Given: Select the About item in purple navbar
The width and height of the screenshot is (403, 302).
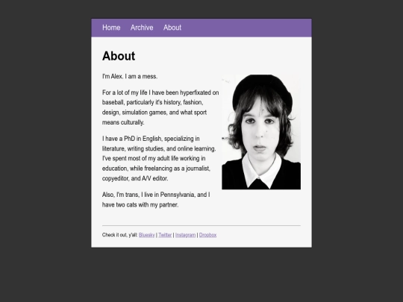Looking at the screenshot, I should coord(172,28).
